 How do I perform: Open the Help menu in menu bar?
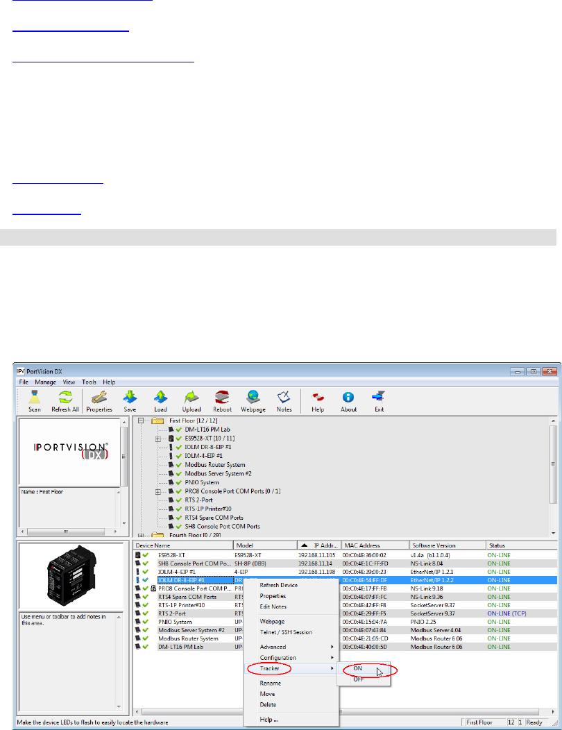point(109,382)
